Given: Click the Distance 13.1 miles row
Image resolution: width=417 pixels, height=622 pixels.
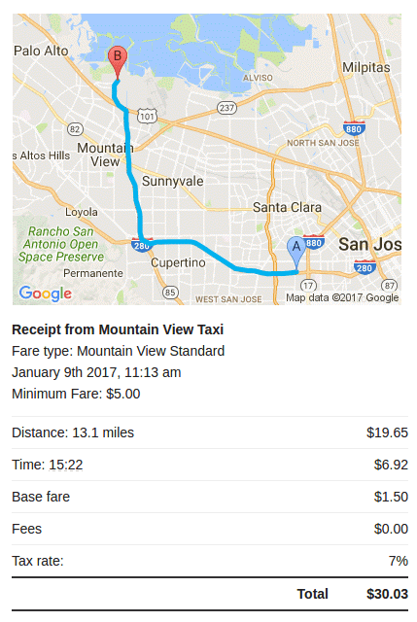Looking at the screenshot, I should [210, 432].
